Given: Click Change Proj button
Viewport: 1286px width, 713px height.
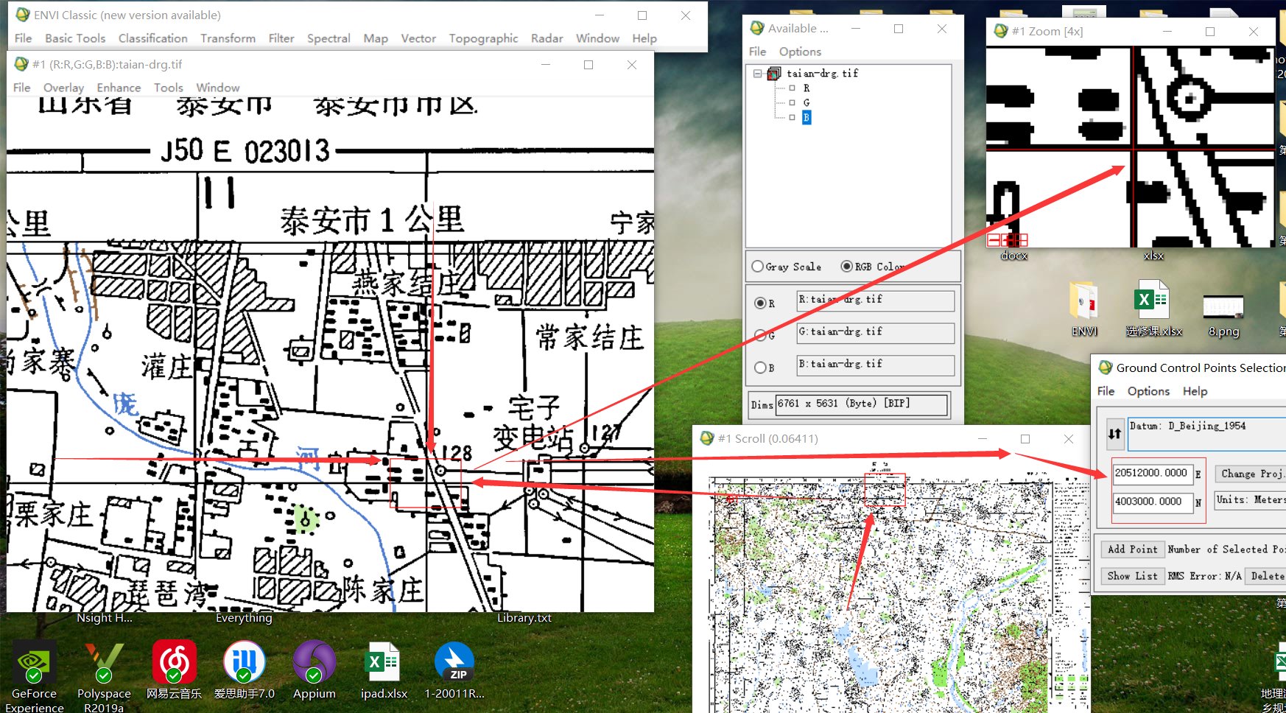Looking at the screenshot, I should pos(1250,474).
